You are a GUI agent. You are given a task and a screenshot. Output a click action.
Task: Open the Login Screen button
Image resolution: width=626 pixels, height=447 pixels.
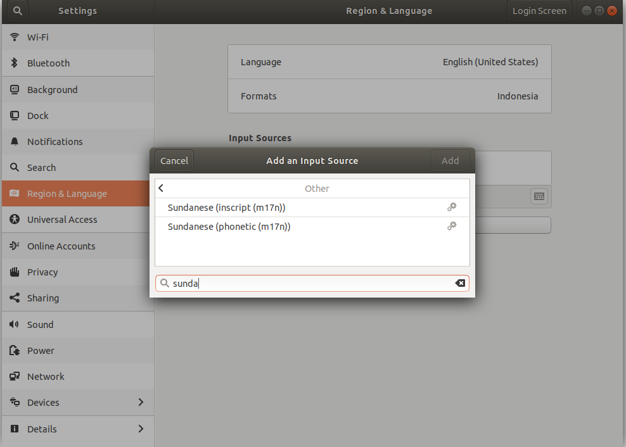(x=539, y=11)
